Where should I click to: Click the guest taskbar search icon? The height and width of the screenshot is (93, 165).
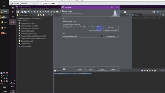pos(13,12)
